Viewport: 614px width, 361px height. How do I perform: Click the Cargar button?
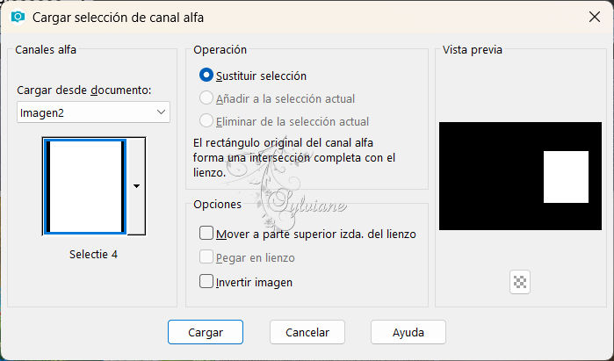click(x=206, y=332)
